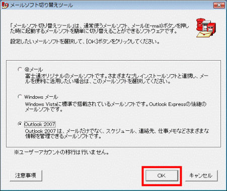
Task: Click the red mailbox and envelope icon
Action: [206, 28]
